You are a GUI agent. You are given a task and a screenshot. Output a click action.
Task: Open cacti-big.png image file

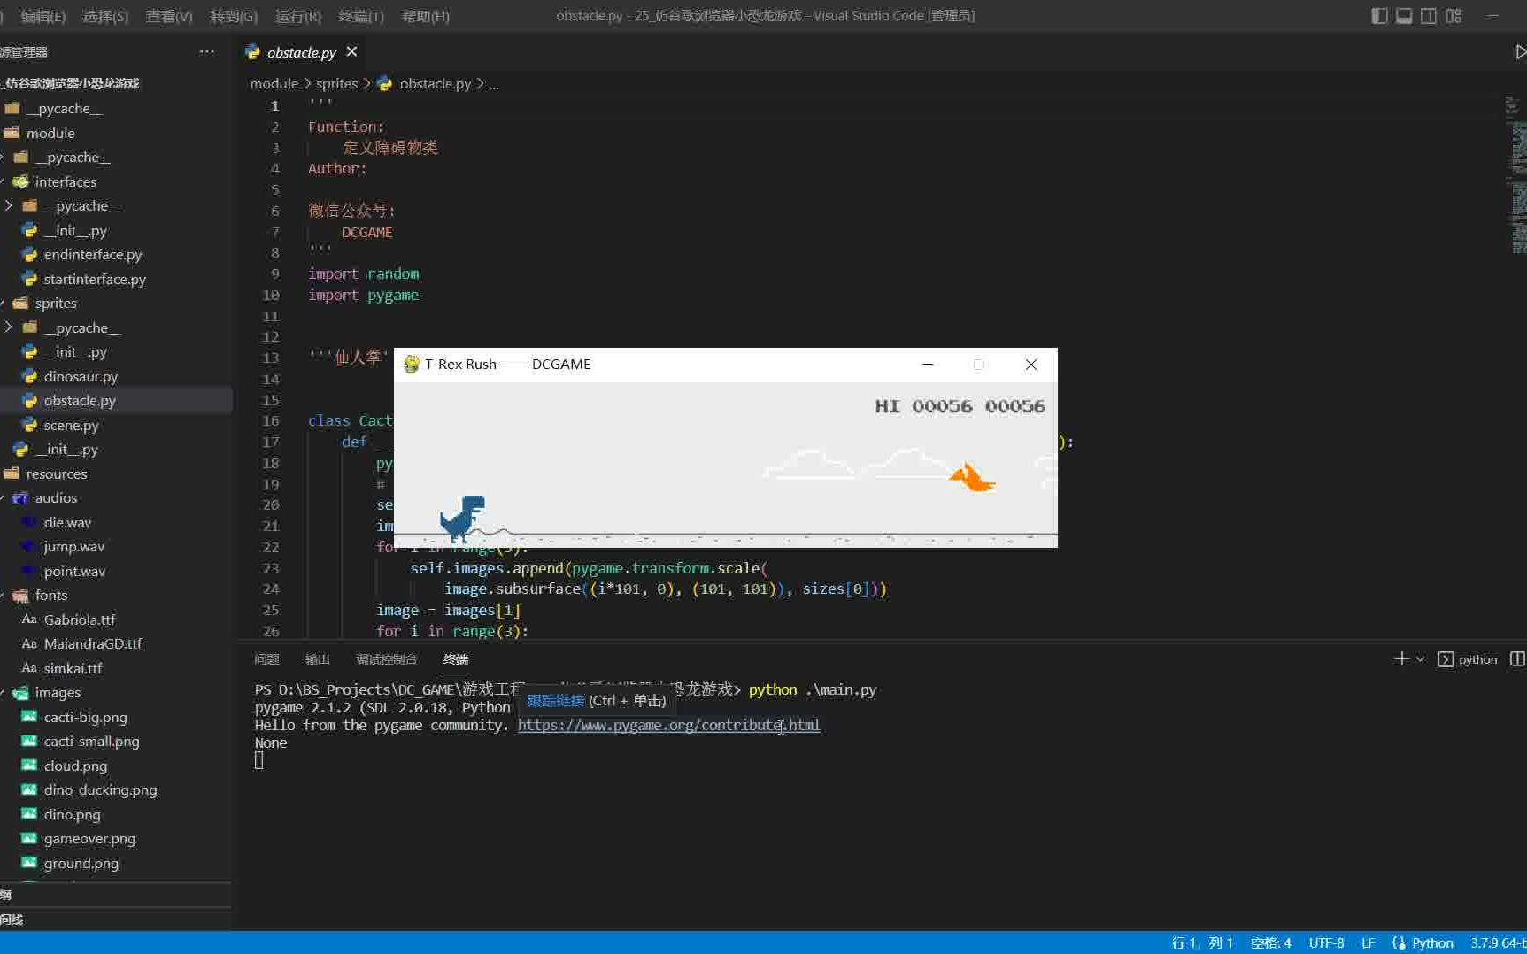pyautogui.click(x=85, y=717)
